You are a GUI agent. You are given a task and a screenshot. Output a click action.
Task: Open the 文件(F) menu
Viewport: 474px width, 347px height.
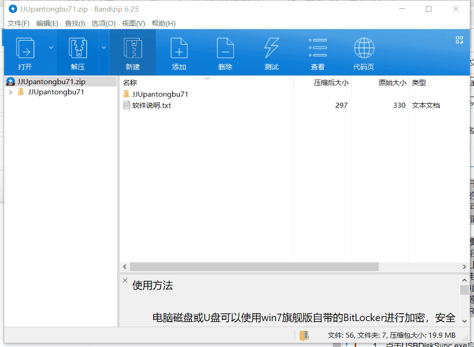tap(18, 24)
